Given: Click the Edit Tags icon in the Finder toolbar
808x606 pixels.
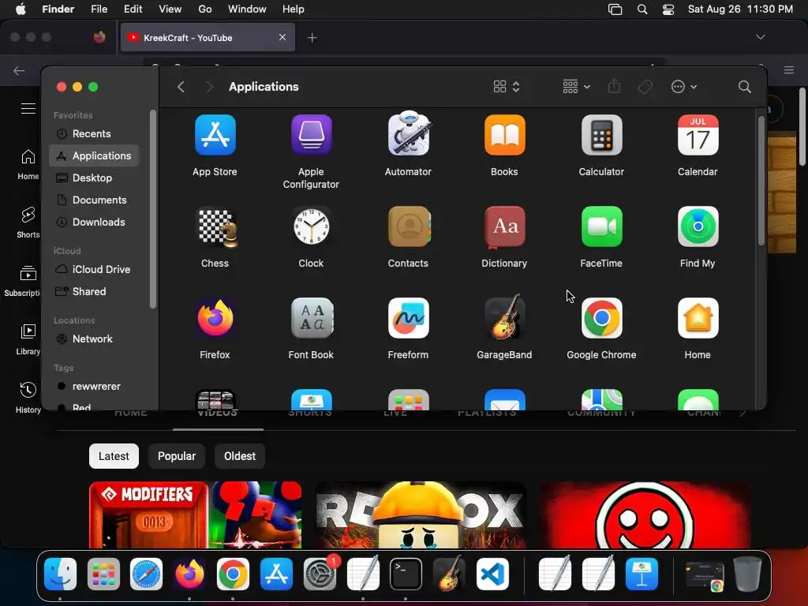Looking at the screenshot, I should (x=645, y=87).
